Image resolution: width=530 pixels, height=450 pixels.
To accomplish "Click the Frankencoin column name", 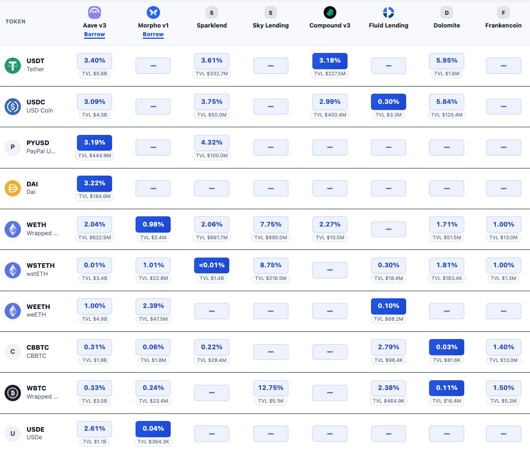I will tap(503, 25).
